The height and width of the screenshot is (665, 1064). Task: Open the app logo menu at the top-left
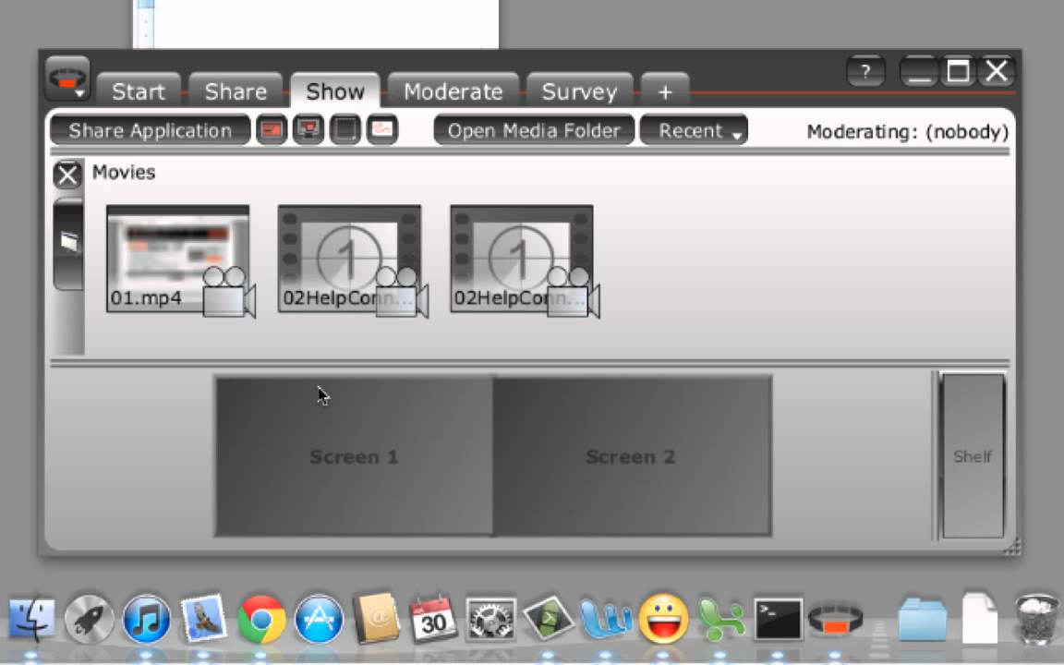pyautogui.click(x=67, y=79)
